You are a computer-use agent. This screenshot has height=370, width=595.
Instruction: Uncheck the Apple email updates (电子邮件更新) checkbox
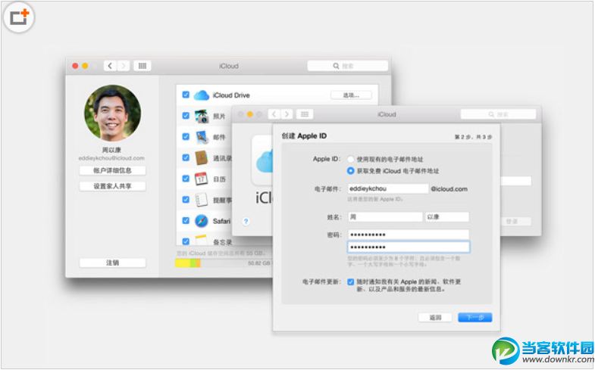click(350, 281)
